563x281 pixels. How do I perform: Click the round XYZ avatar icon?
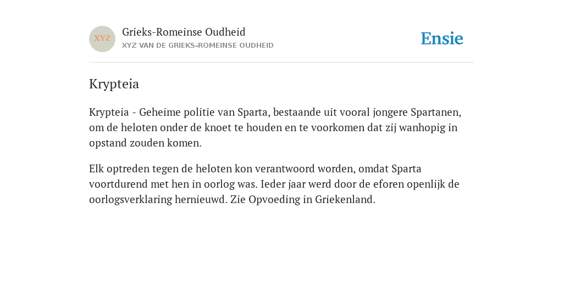102,39
